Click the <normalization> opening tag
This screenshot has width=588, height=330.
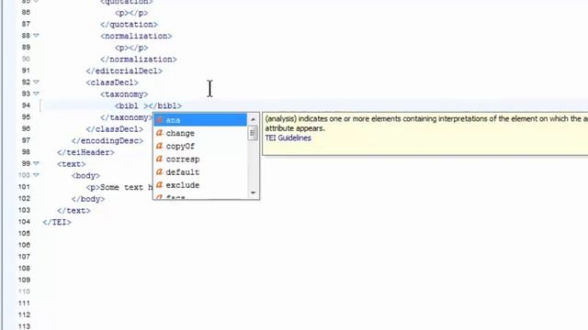click(136, 37)
